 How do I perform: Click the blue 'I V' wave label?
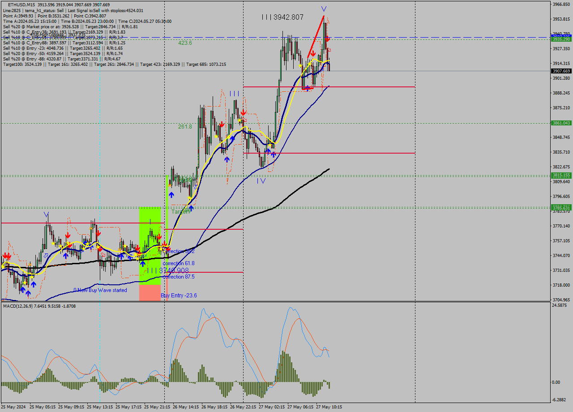[261, 181]
